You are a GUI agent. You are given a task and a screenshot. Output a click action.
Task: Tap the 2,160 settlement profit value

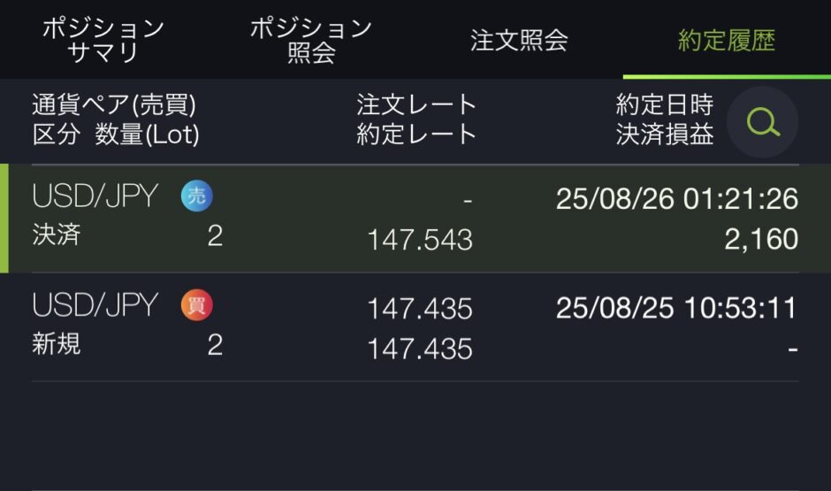click(x=761, y=239)
